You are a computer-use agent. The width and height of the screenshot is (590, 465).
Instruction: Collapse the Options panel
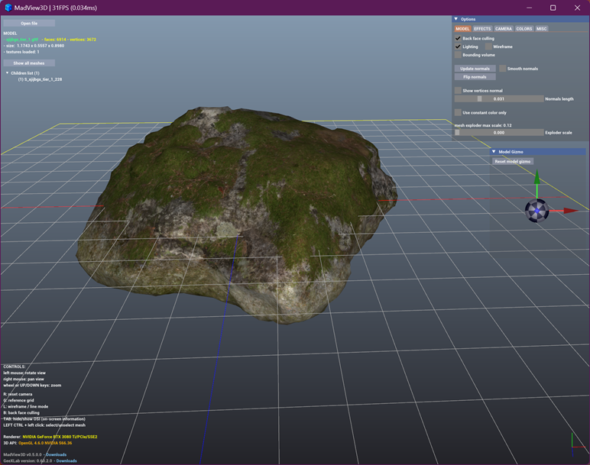point(456,19)
